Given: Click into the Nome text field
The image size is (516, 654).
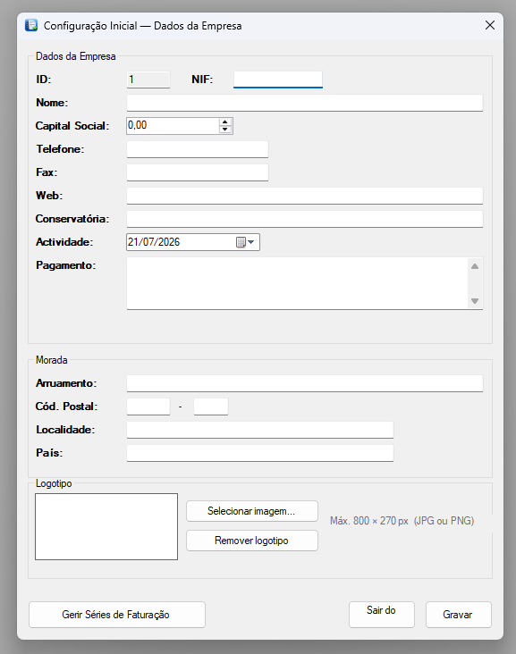Looking at the screenshot, I should 305,103.
